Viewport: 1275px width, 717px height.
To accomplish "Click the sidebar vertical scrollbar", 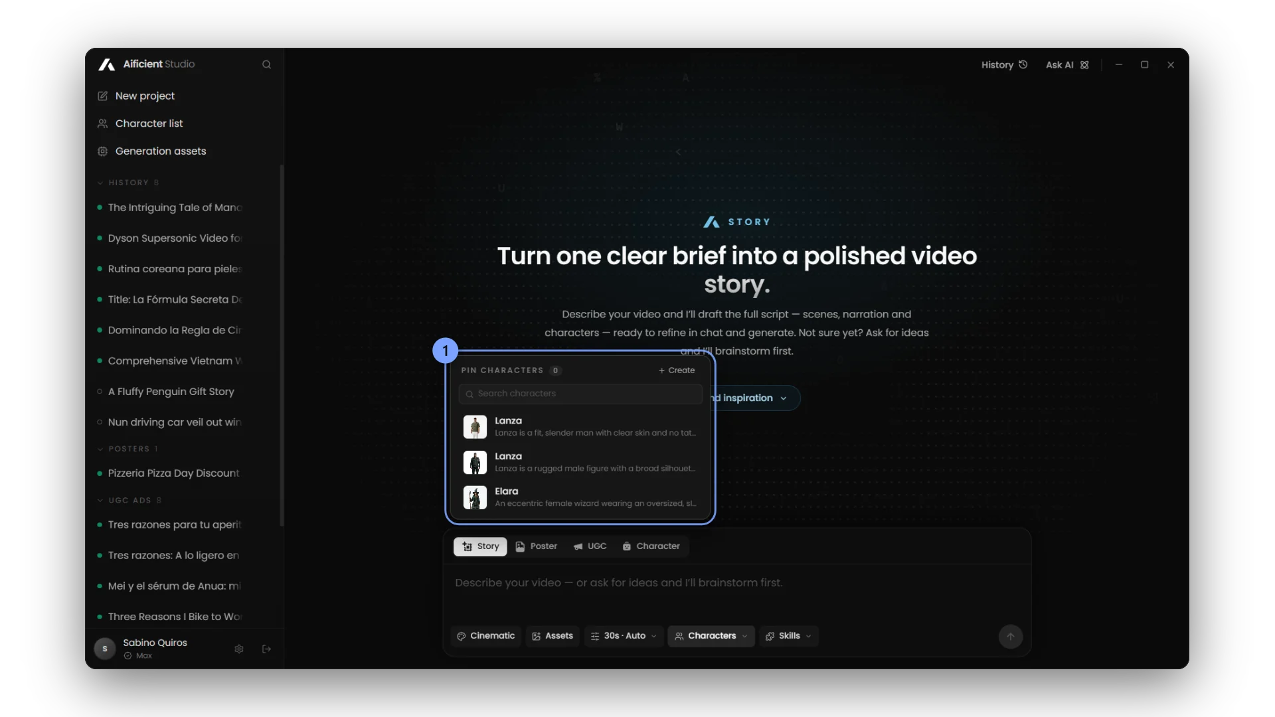I will click(282, 345).
